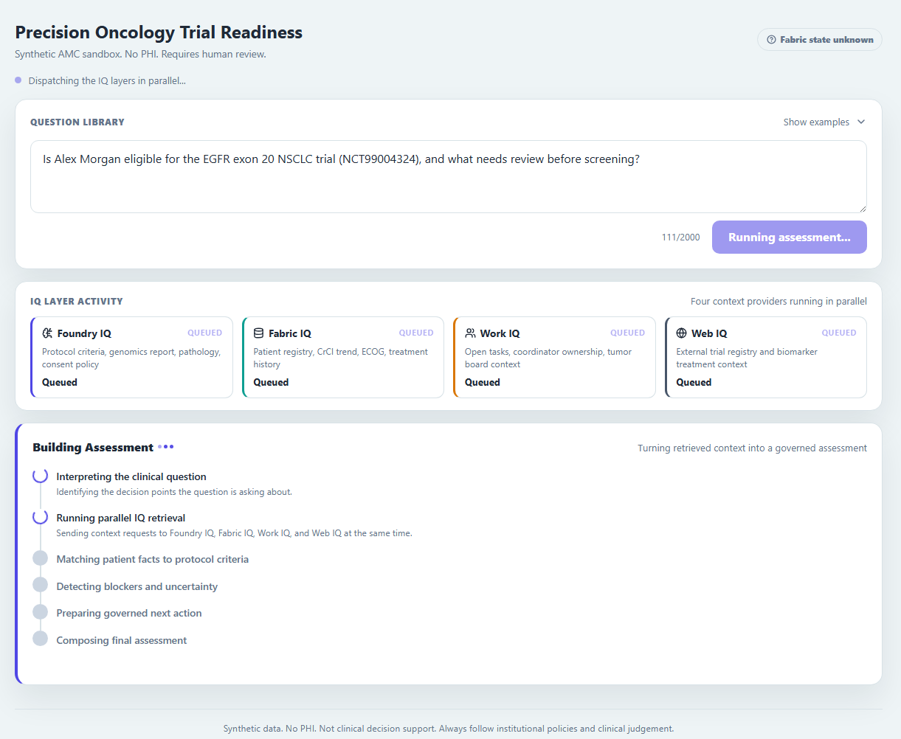
Task: Click 'Four context providers running in parallel' text
Action: point(779,302)
